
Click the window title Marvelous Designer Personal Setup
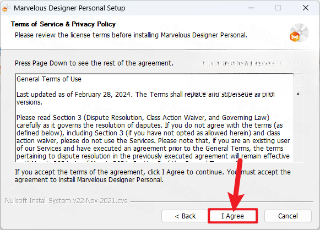69,8
